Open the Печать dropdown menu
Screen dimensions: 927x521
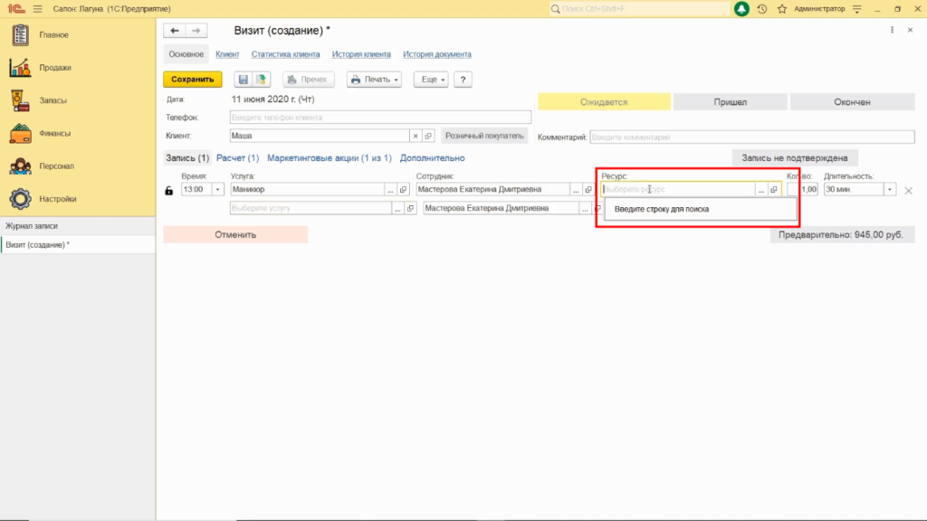coord(374,80)
